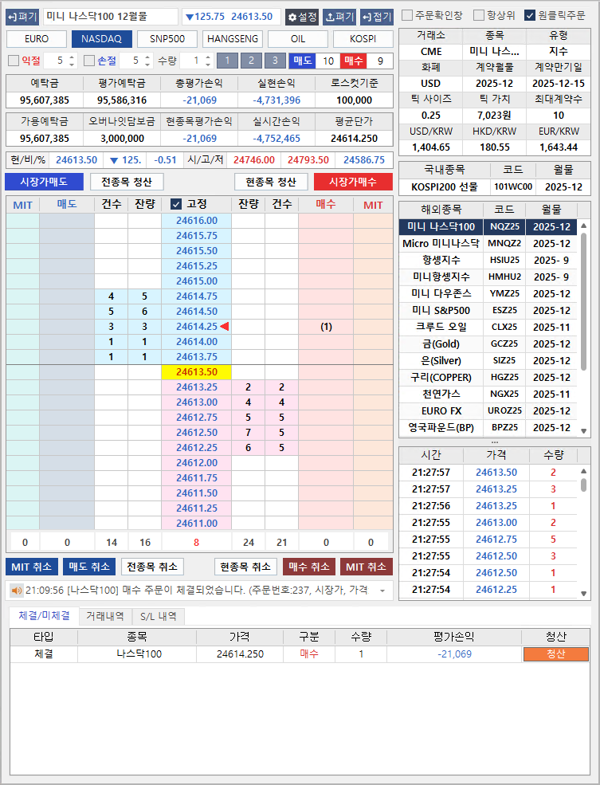This screenshot has width=600, height=785.
Task: Expand the order message log dropdown
Action: [382, 591]
